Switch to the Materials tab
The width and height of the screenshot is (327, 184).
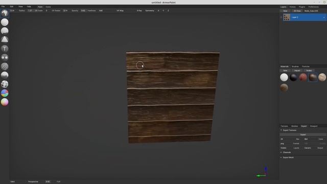285,66
